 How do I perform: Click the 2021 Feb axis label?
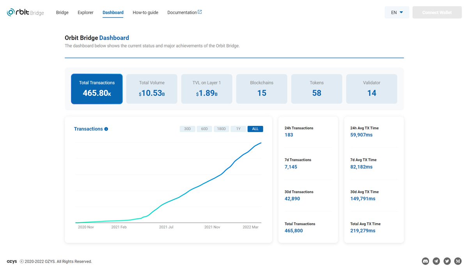point(119,227)
